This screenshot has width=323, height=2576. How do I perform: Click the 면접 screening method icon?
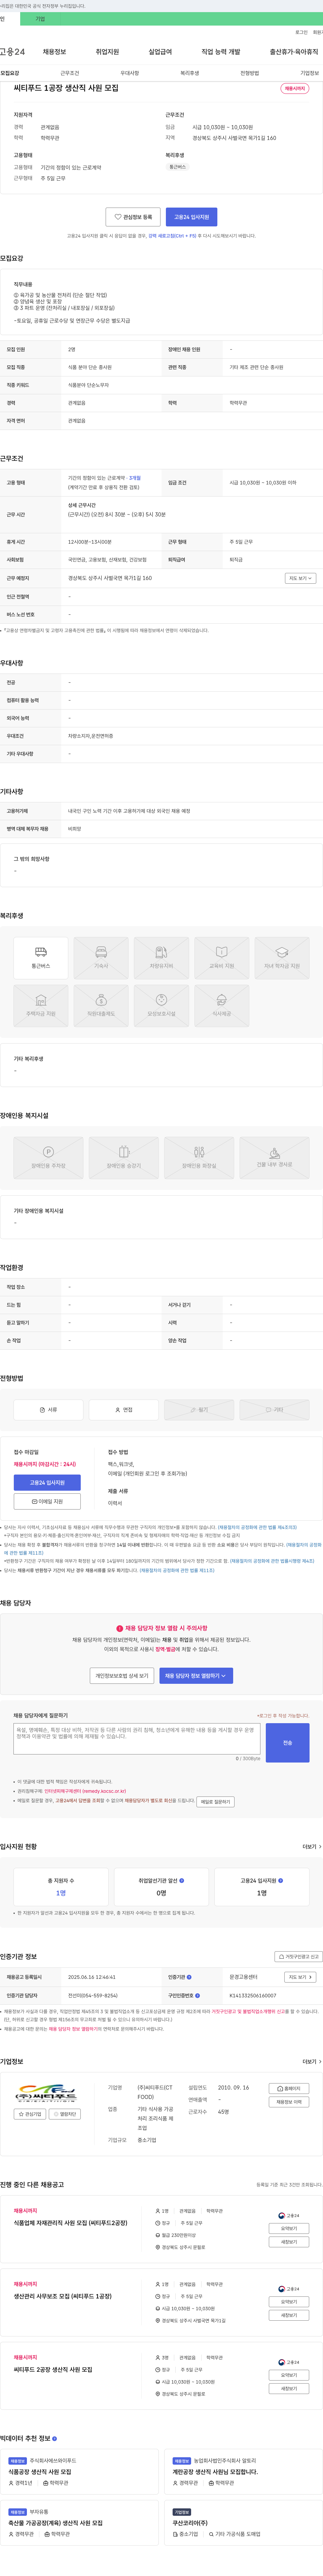(x=124, y=1410)
